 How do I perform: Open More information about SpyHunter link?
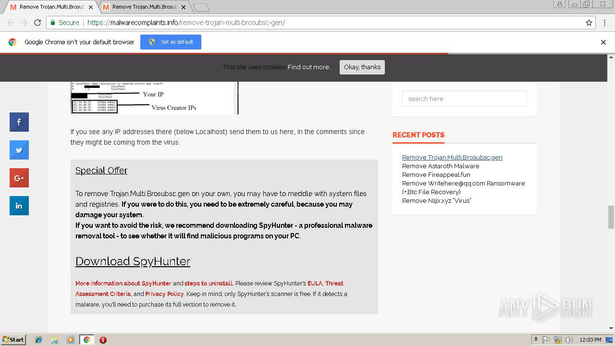pos(123,283)
